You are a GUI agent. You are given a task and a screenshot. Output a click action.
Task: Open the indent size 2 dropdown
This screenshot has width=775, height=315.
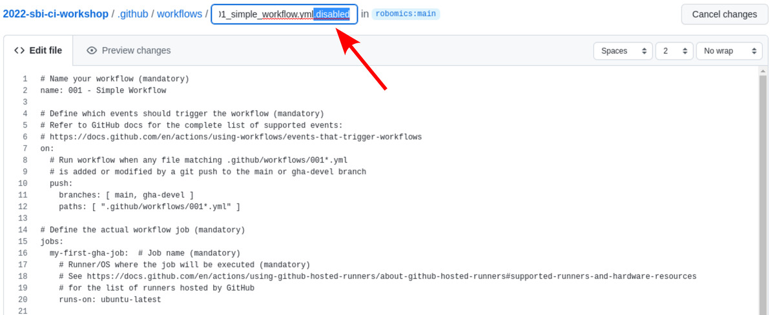674,51
